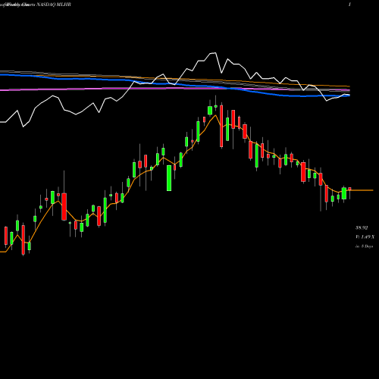The width and height of the screenshot is (379, 379).
Task: Click the 38.92 price value
Action: (x=362, y=228)
